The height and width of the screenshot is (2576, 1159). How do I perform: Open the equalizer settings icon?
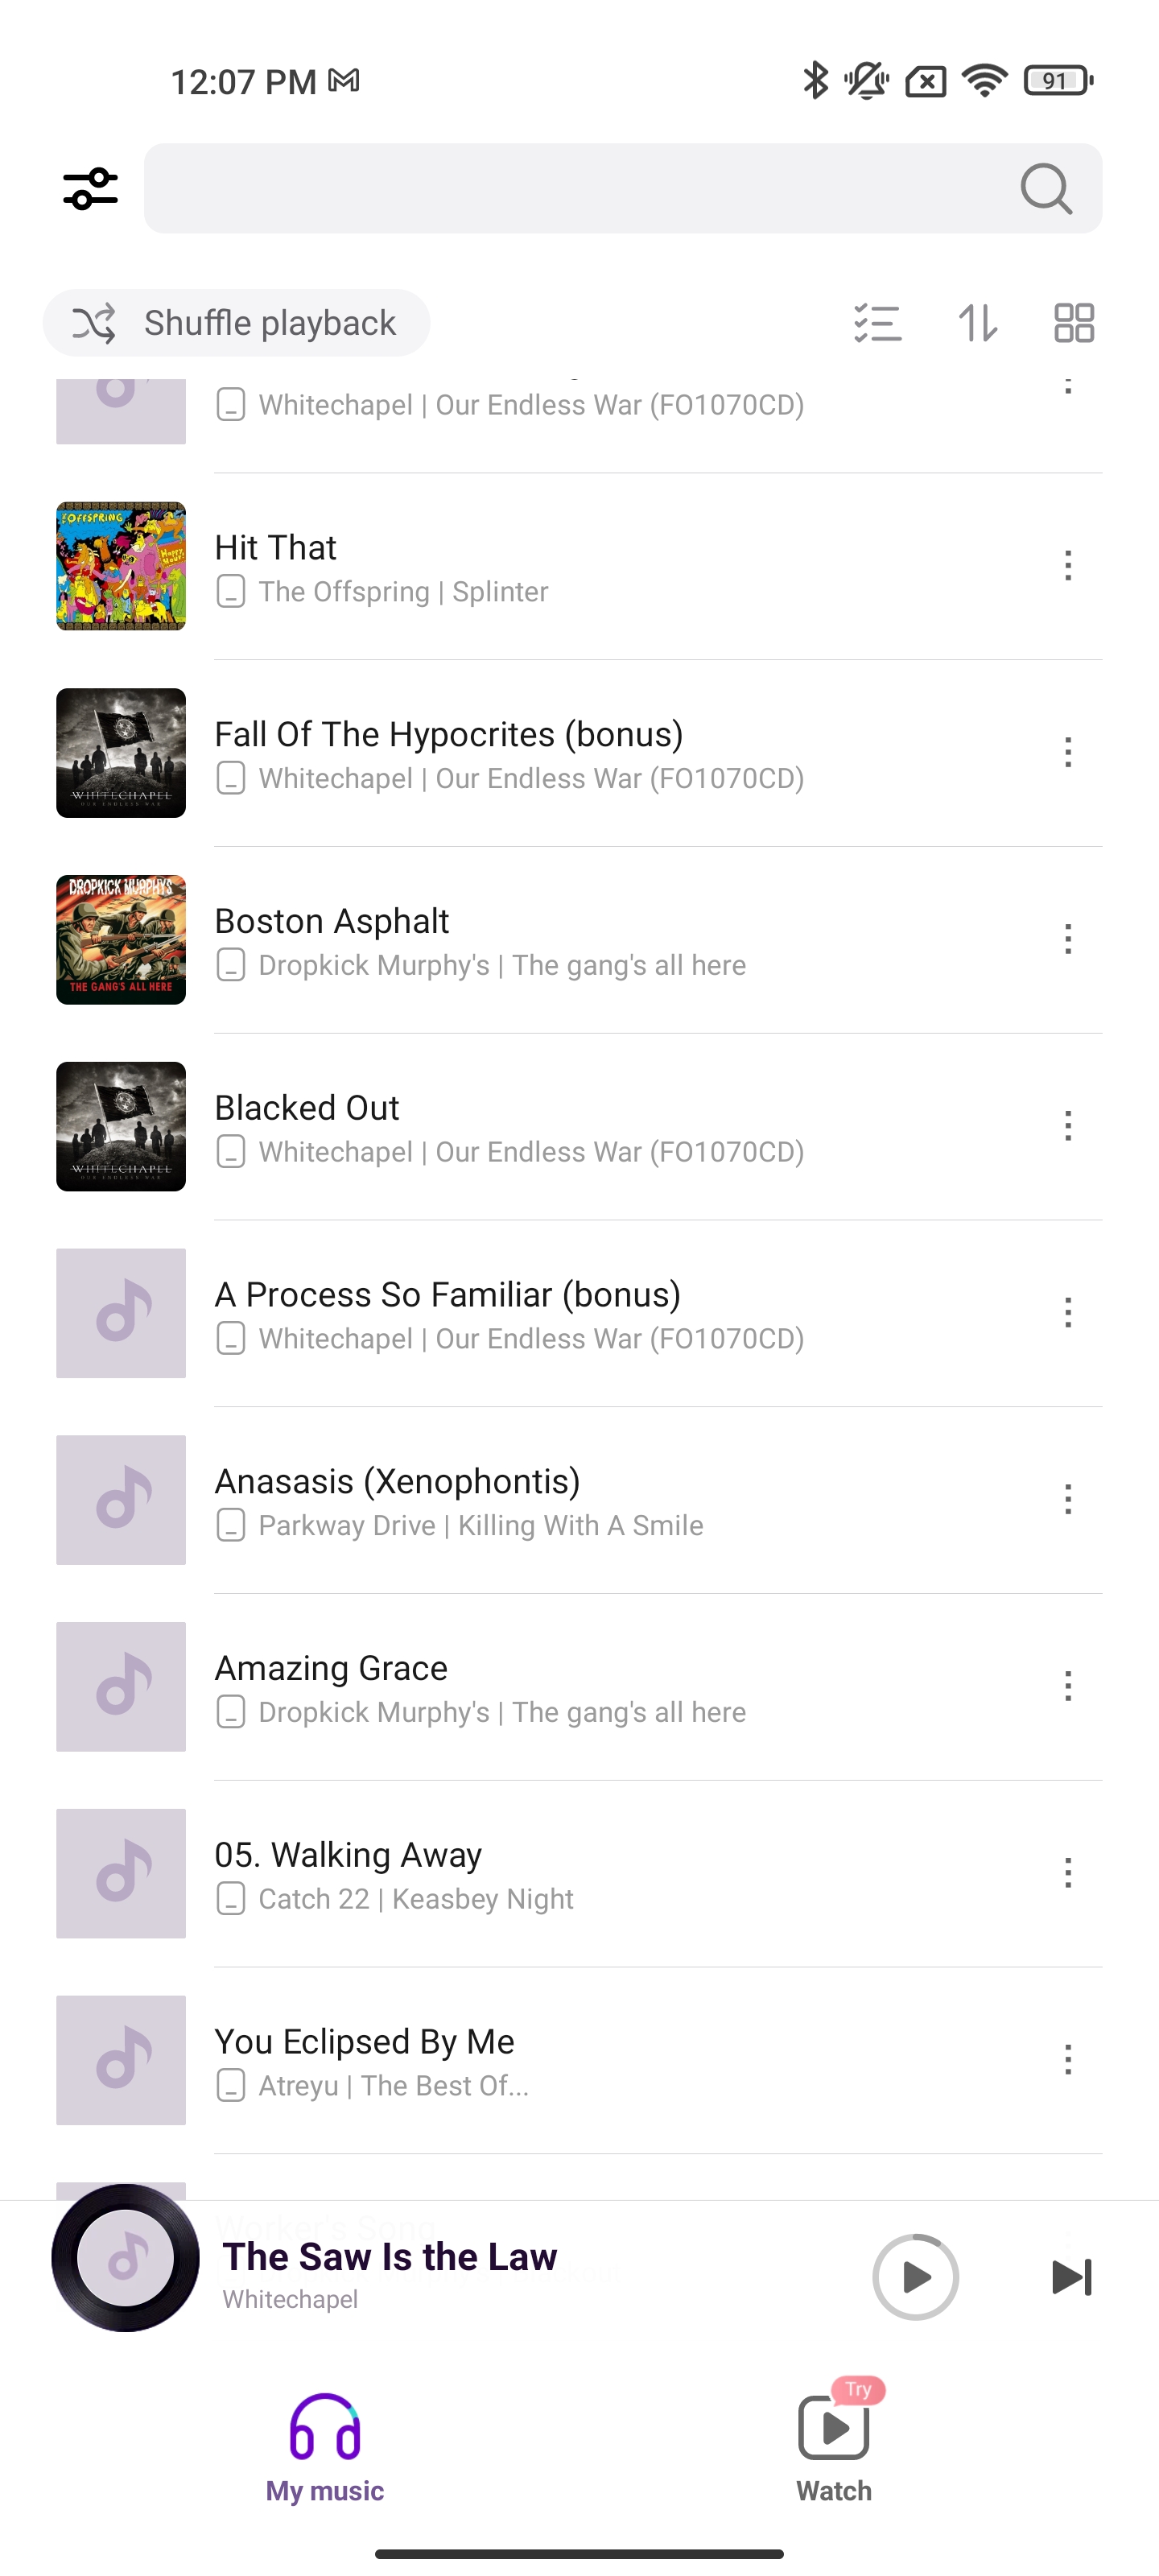click(x=90, y=188)
